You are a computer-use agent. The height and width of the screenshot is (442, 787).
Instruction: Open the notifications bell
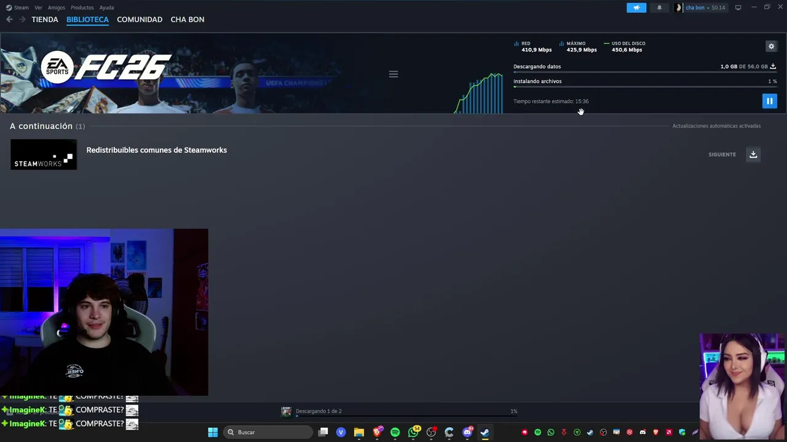tap(659, 7)
